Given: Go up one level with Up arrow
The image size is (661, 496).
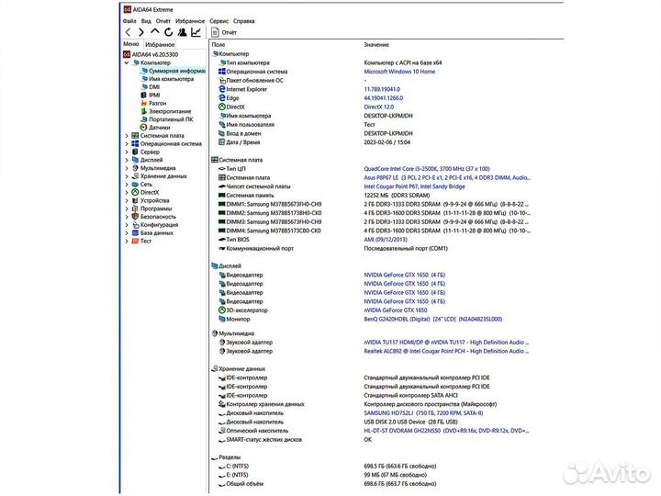Looking at the screenshot, I should pyautogui.click(x=155, y=32).
